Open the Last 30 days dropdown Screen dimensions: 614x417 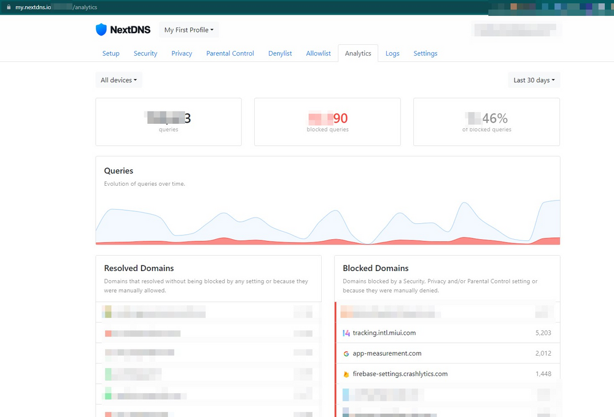pos(533,80)
